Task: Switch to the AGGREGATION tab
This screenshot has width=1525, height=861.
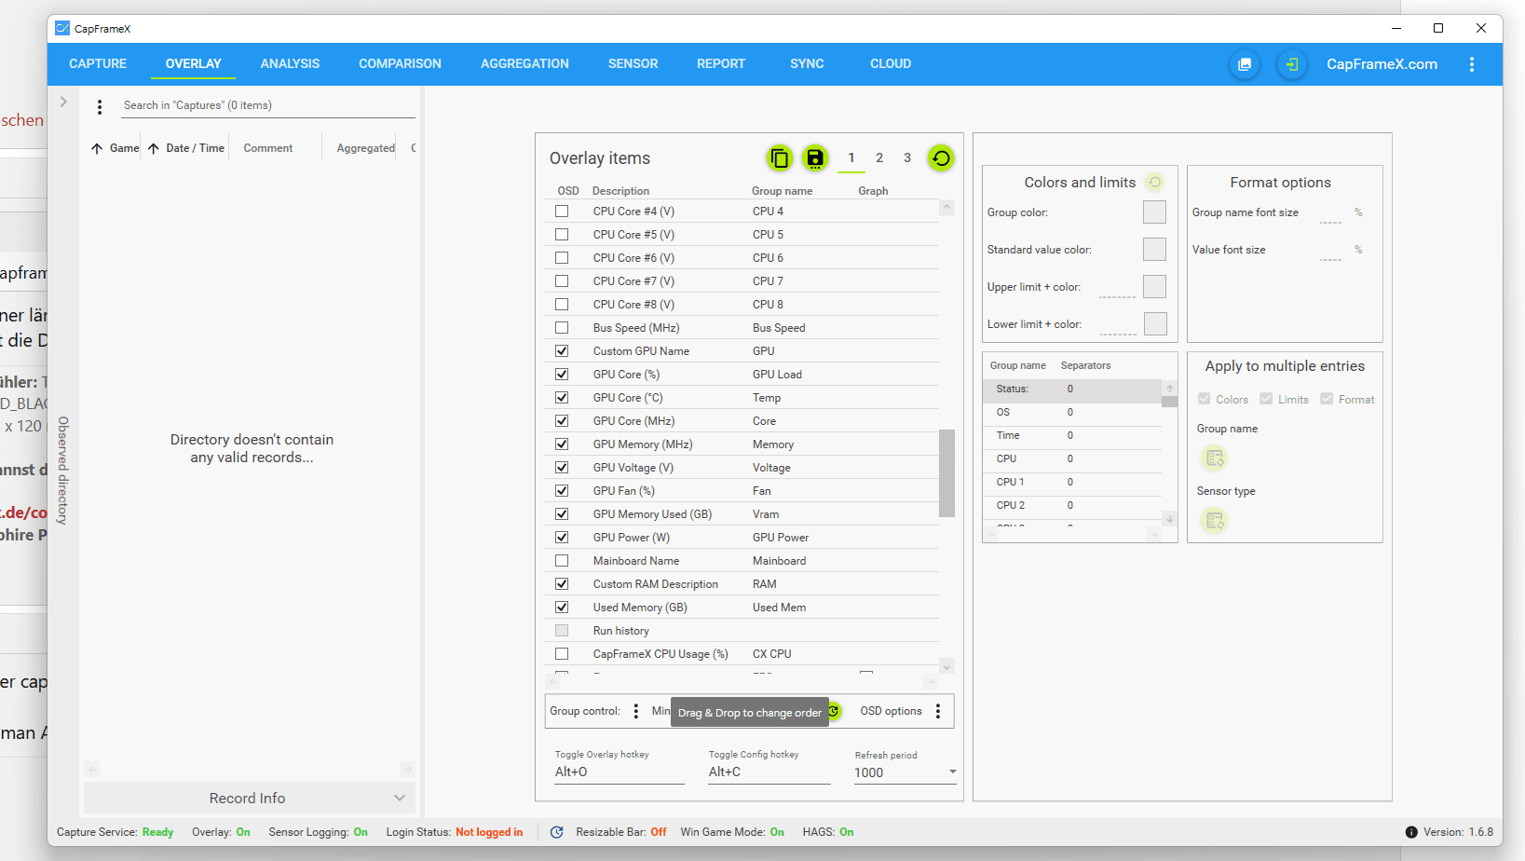Action: (x=524, y=64)
